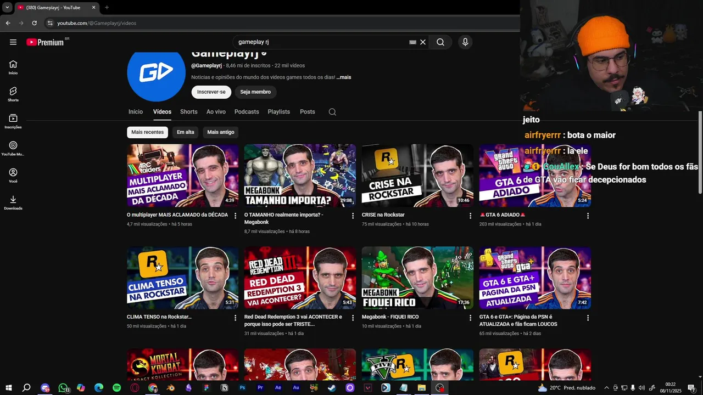The height and width of the screenshot is (395, 703).
Task: Start voice search with the microphone
Action: (x=465, y=42)
